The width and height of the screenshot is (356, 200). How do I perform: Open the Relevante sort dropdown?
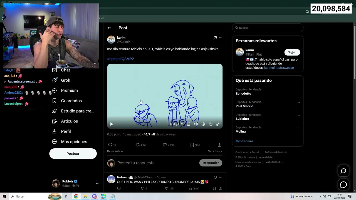[115, 151]
